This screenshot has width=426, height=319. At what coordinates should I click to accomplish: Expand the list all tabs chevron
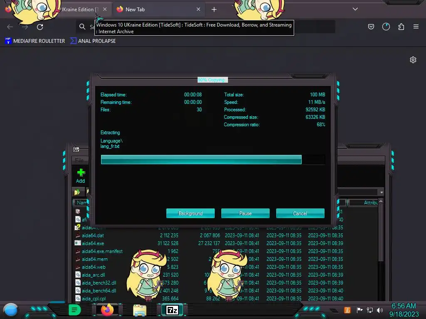(x=355, y=9)
